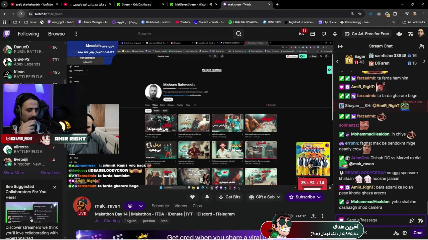The height and width of the screenshot is (240, 428).
Task: Expand the mak_raven channel chevron dropdown
Action: click(x=141, y=206)
